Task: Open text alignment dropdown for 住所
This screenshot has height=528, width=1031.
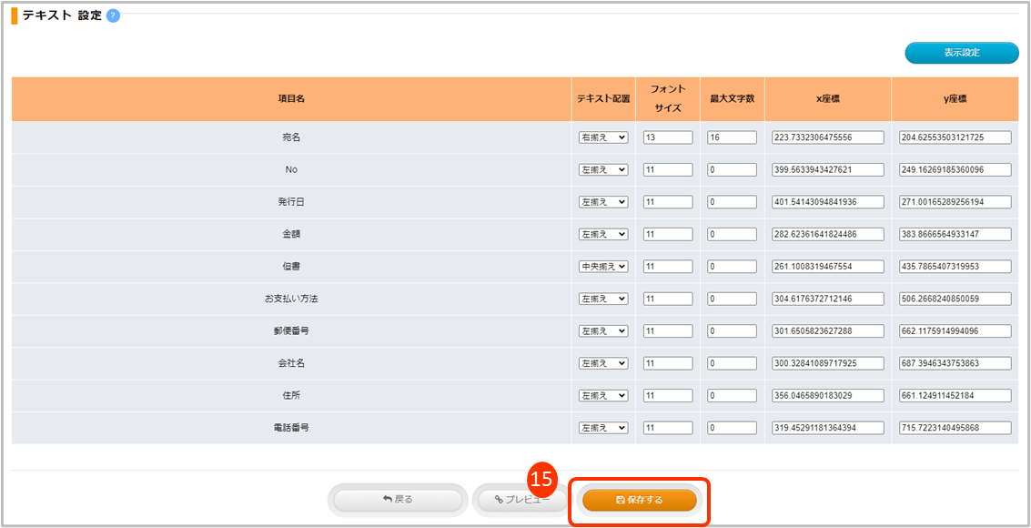Action: (603, 396)
